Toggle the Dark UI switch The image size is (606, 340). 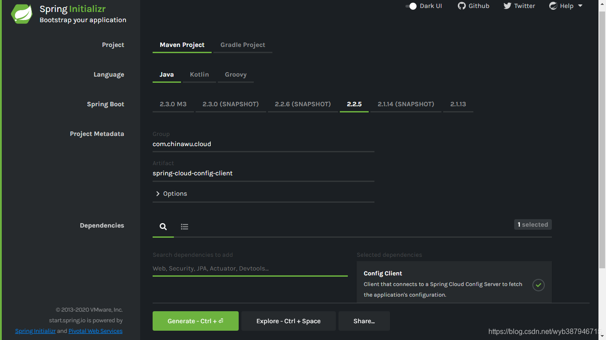click(411, 6)
